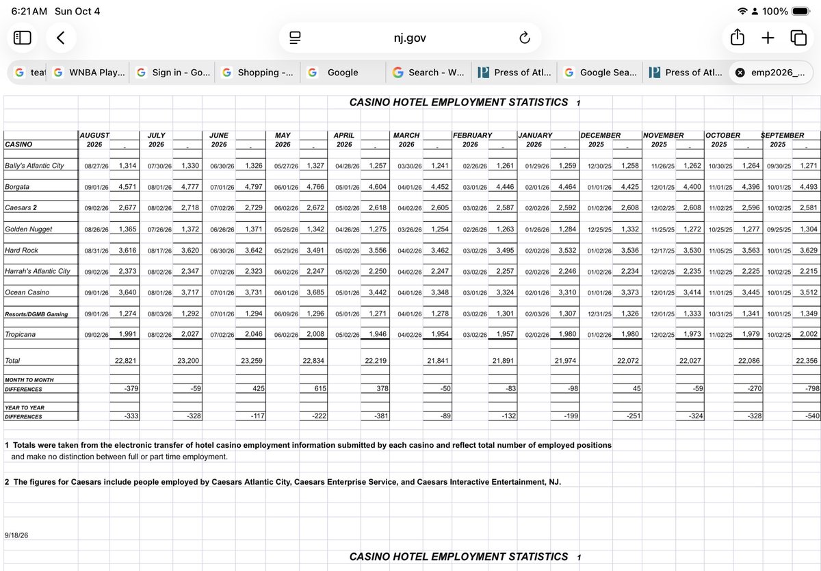
Task: Select the SEPTEMBER 2025 column header
Action: click(783, 140)
